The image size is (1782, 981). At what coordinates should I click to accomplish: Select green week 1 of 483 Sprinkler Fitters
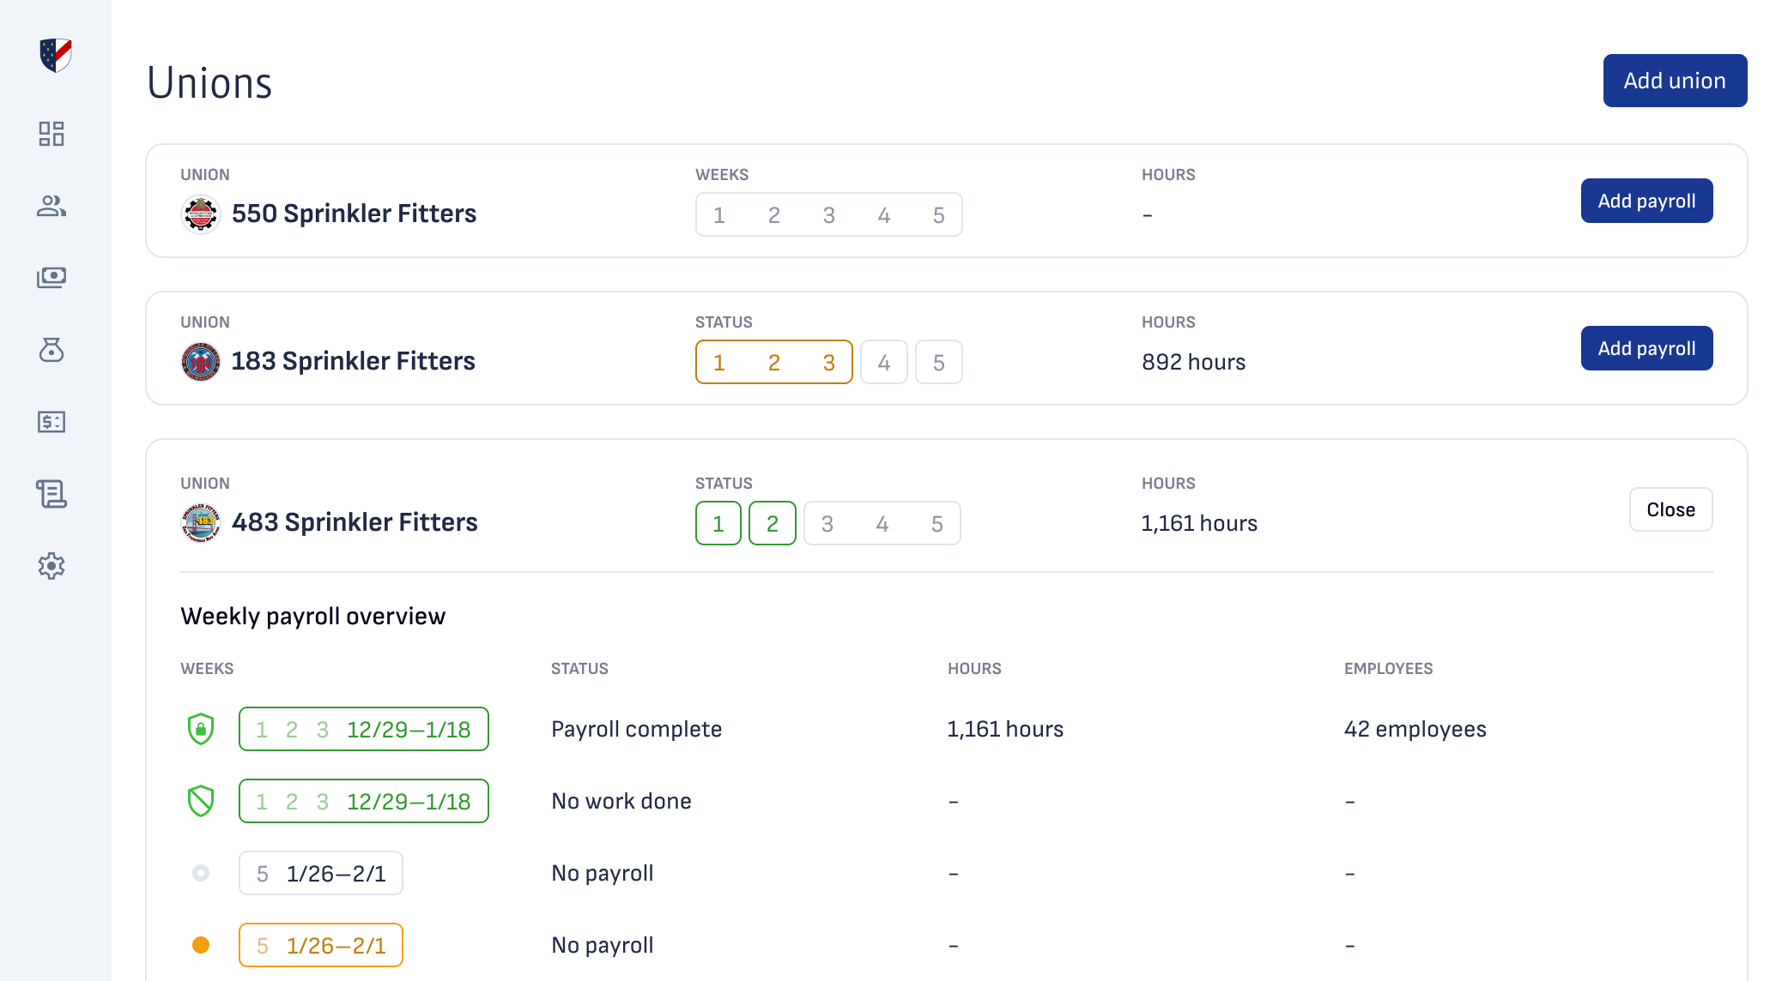tap(718, 523)
